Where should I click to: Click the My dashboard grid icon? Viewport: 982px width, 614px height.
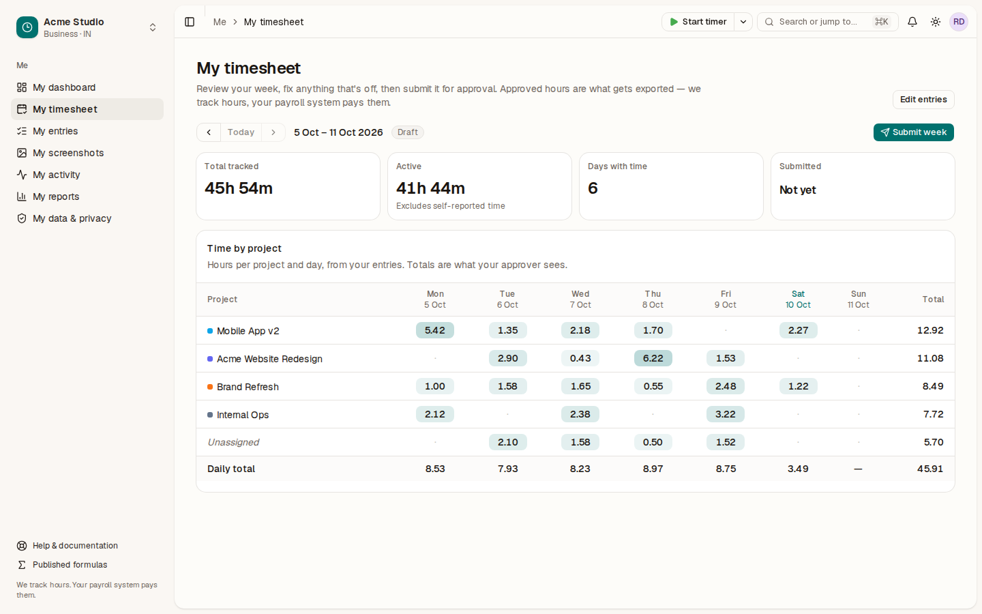pos(22,87)
